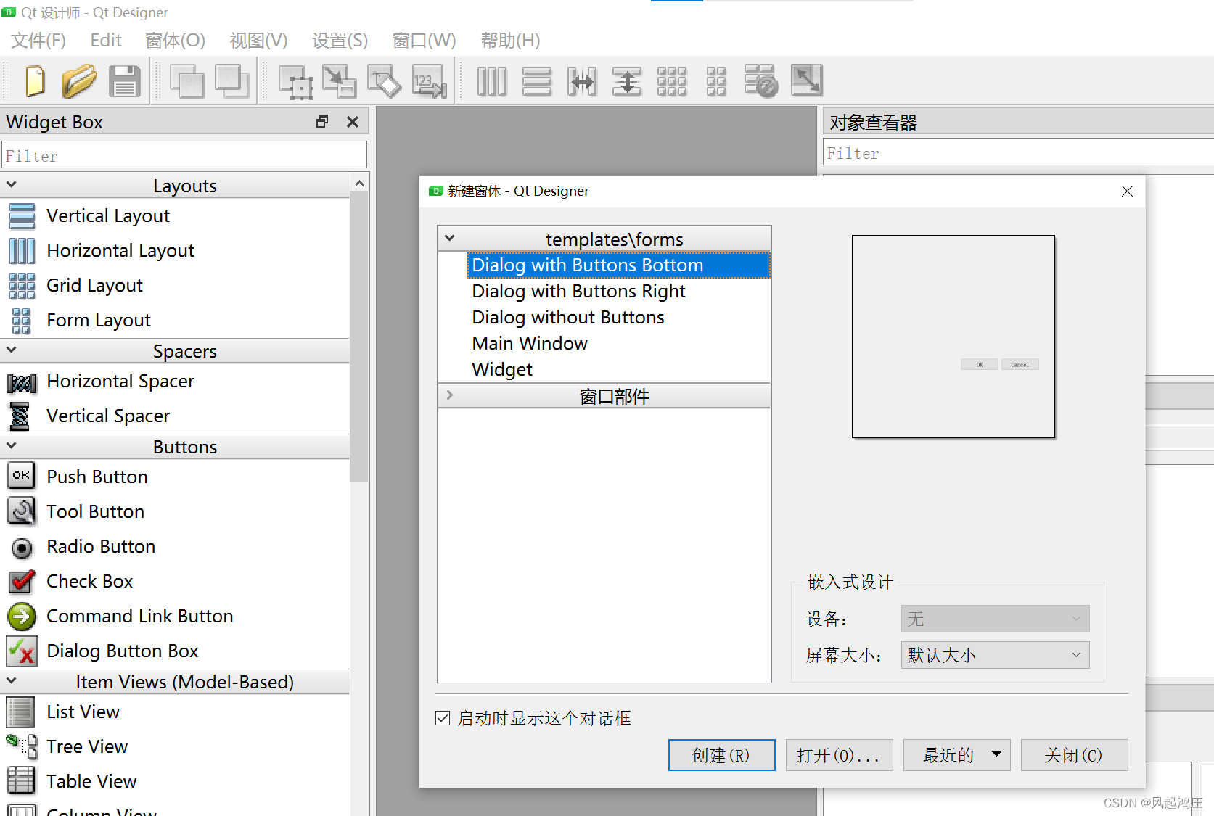1214x816 pixels.
Task: Click the Form Layout widget icon
Action: coord(22,320)
